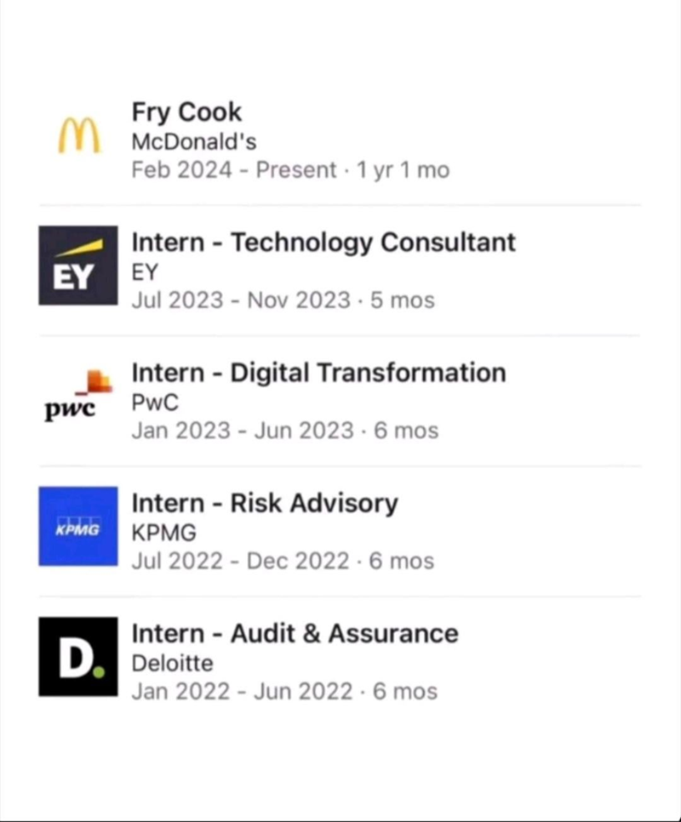Screen dimensions: 681x822
Task: Click the divider below the Fry Cook entry
Action: pyautogui.click(x=340, y=203)
